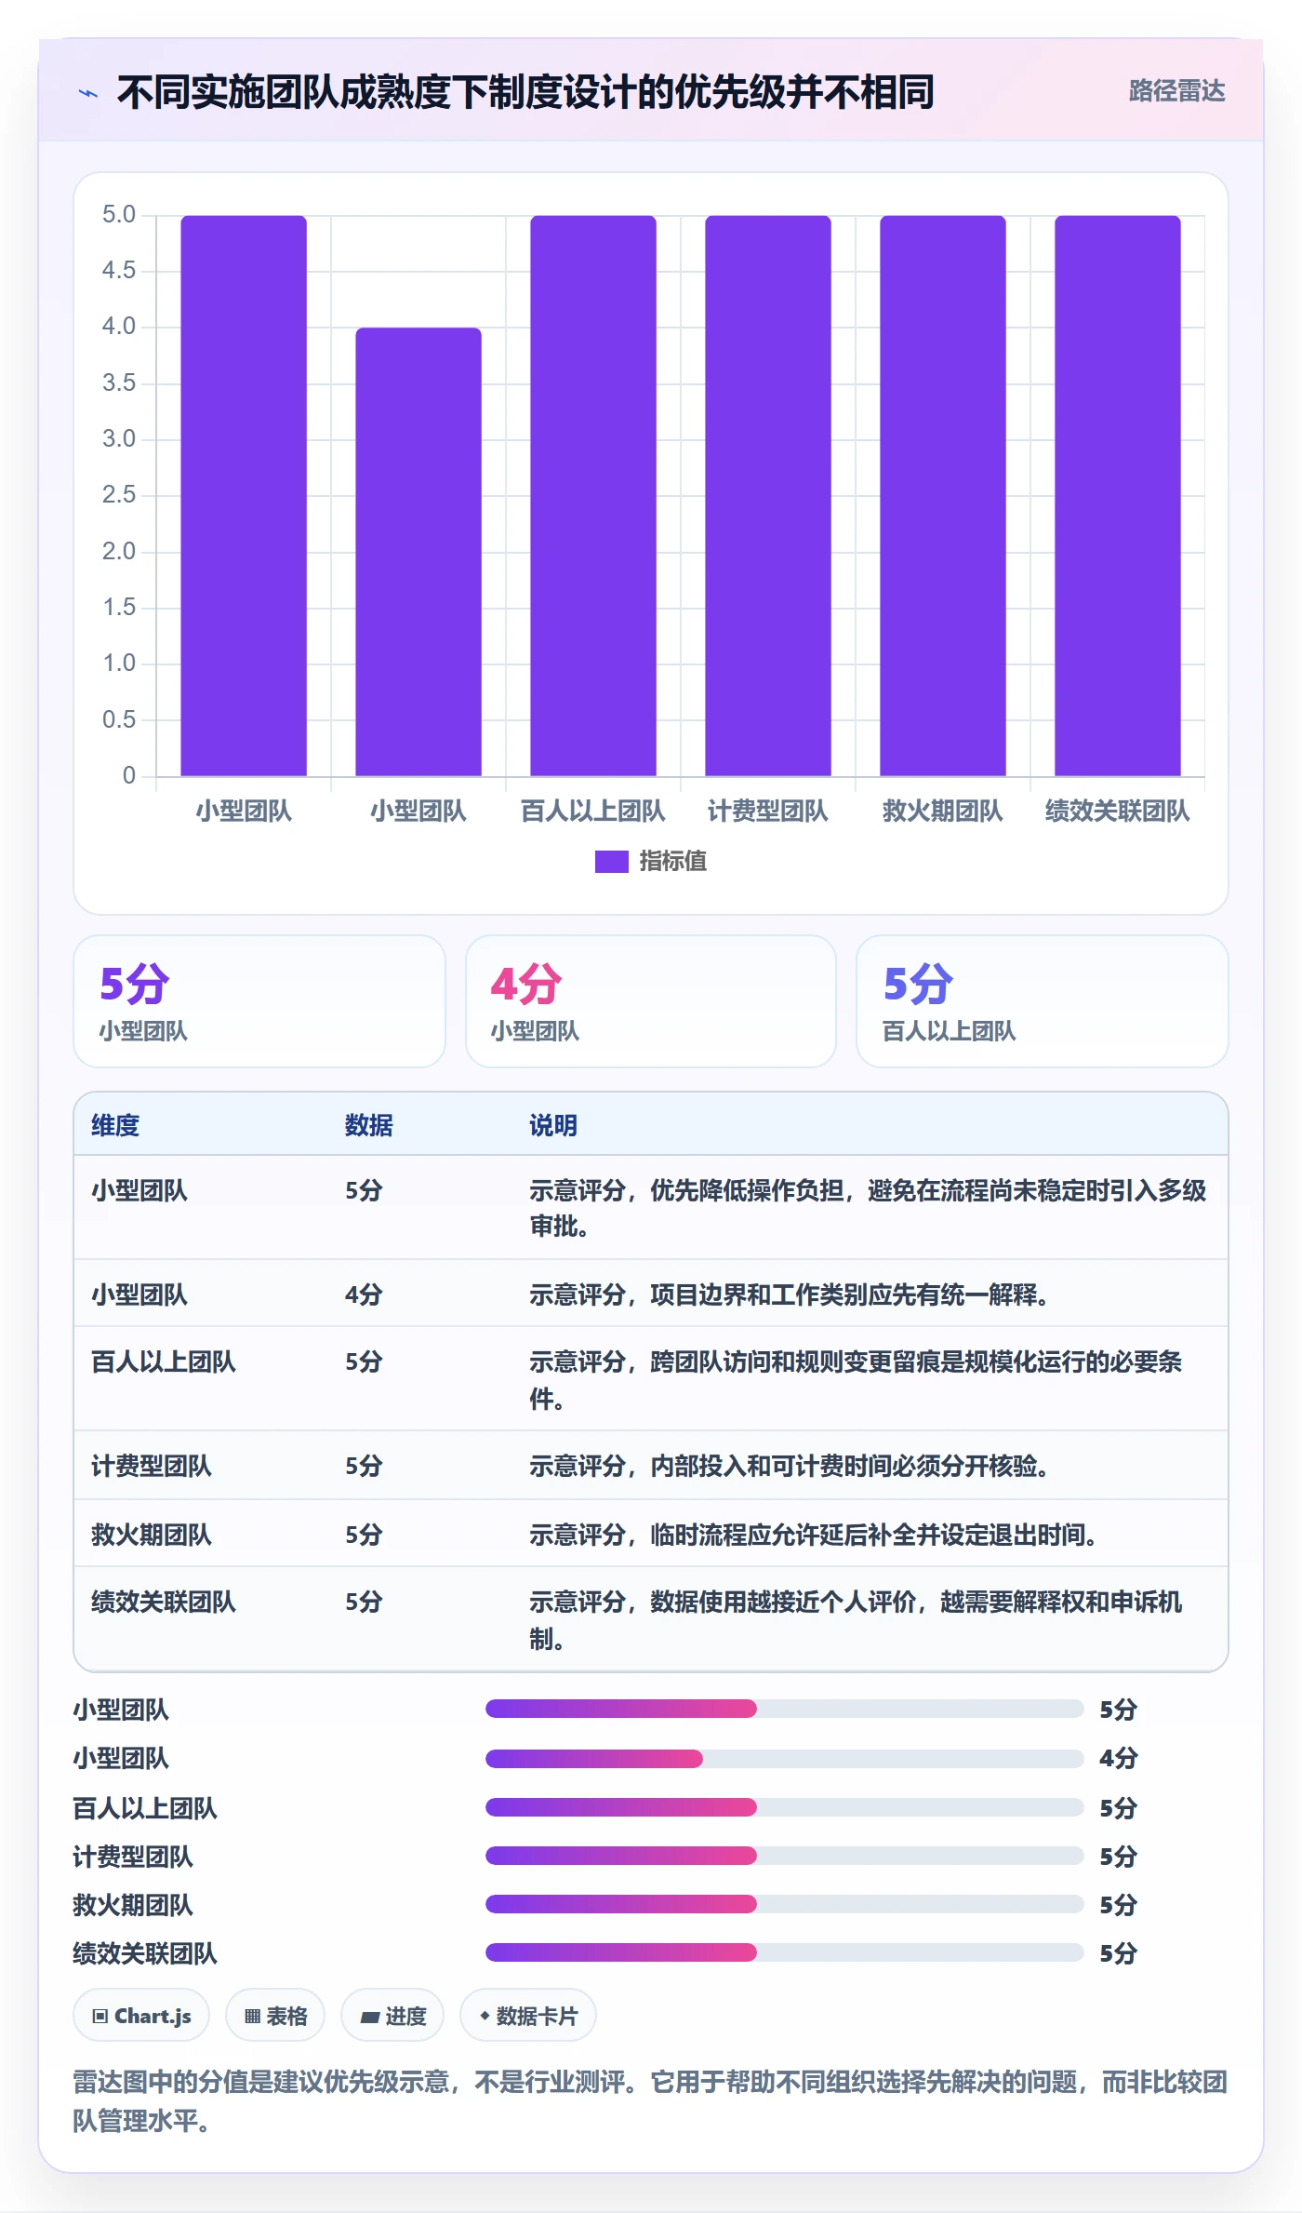The height and width of the screenshot is (2213, 1302).
Task: Click the 百人以上团队 cell in the table
Action: (x=164, y=1361)
